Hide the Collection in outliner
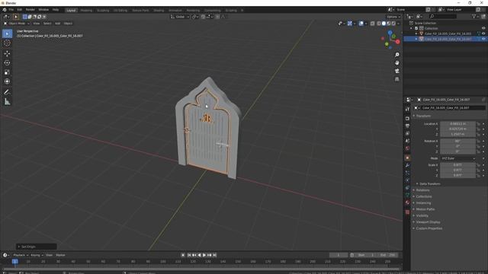488x274 pixels. (483, 28)
